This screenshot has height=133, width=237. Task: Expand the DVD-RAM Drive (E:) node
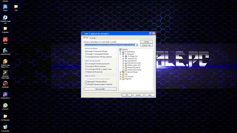pyautogui.click(x=123, y=63)
